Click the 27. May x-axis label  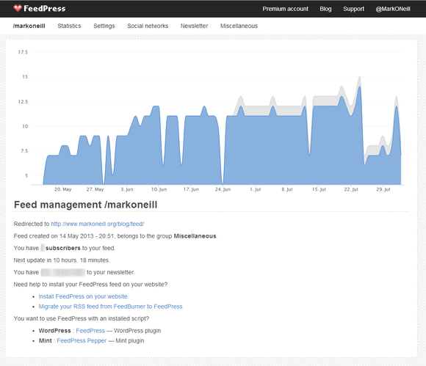pos(95,189)
